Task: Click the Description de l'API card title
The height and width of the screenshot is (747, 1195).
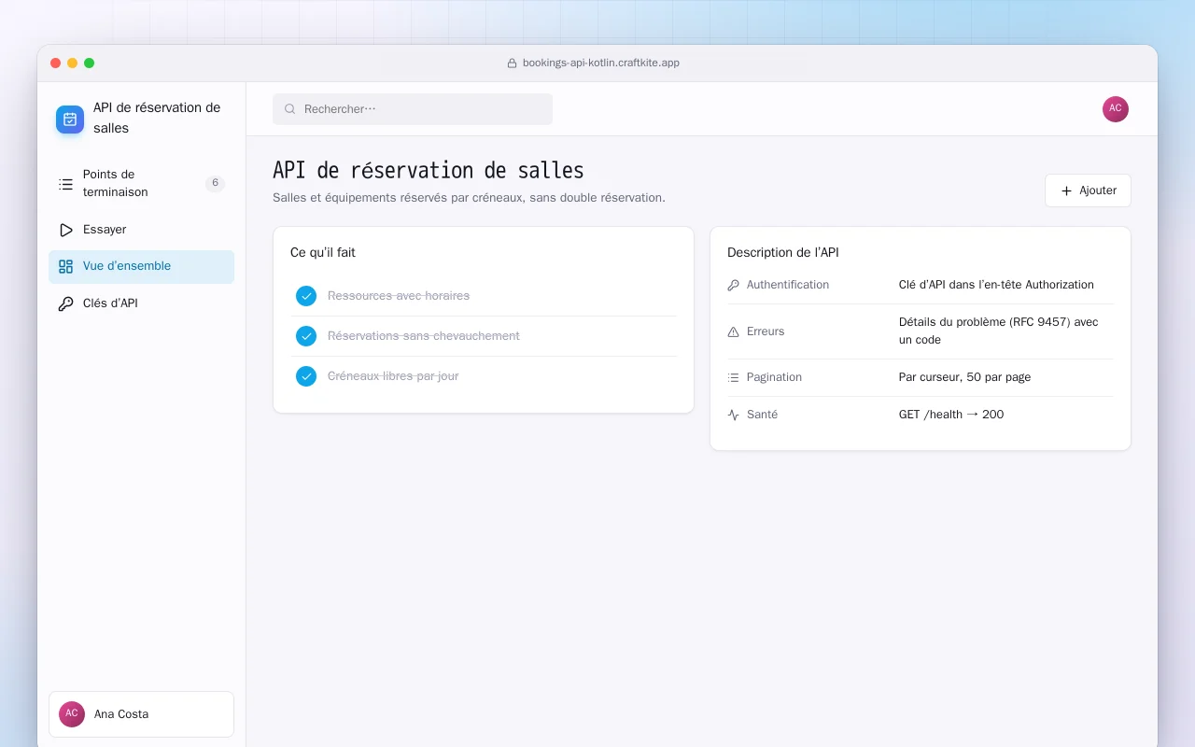Action: tap(783, 252)
